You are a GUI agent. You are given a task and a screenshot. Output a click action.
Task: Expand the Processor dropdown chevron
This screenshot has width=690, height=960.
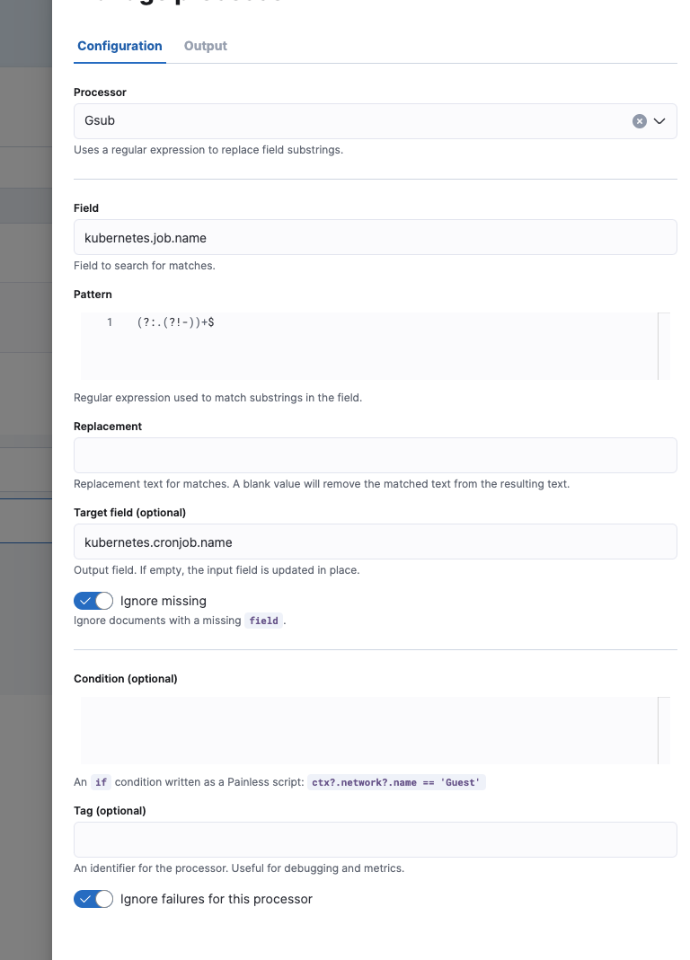(x=659, y=121)
